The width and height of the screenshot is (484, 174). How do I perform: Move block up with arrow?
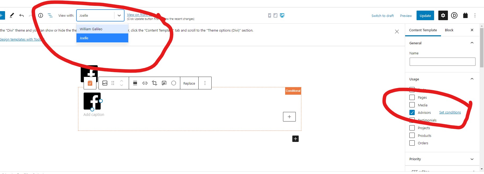pos(122,81)
